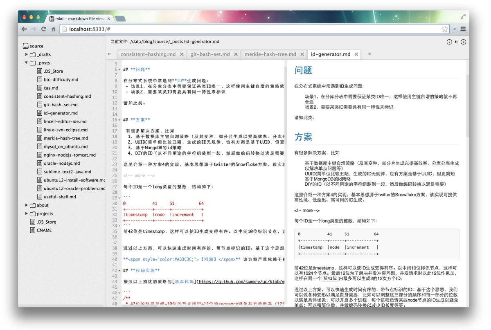Open consistent-hashing.md in the file tree
The height and width of the screenshot is (330, 491).
point(64,97)
